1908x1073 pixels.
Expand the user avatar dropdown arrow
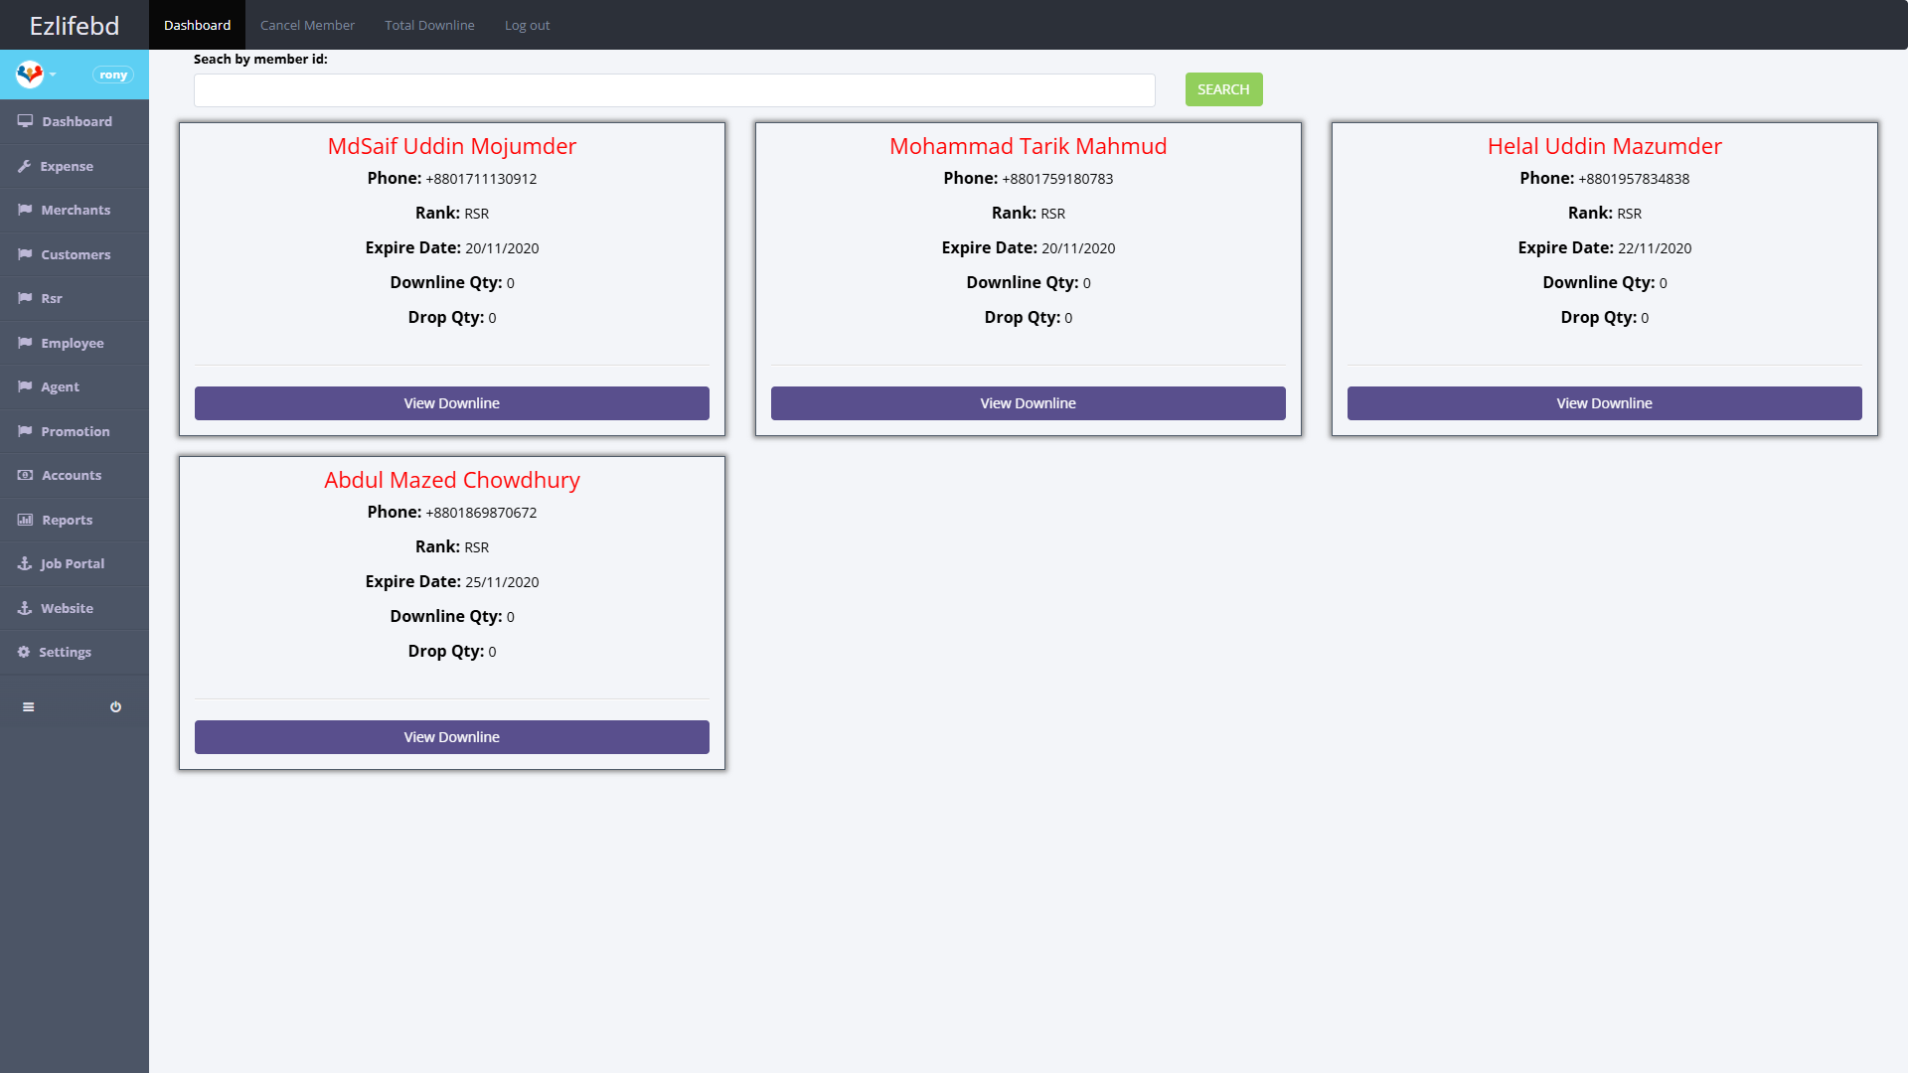tap(53, 75)
